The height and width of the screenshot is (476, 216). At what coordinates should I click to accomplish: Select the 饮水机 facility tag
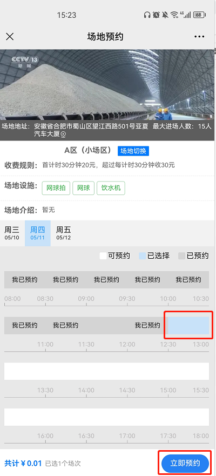point(111,188)
